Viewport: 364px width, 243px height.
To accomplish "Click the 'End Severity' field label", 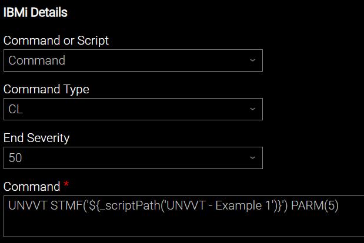I will (36, 139).
